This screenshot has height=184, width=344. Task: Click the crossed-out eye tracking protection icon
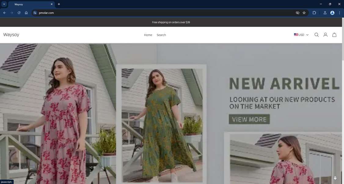(298, 13)
